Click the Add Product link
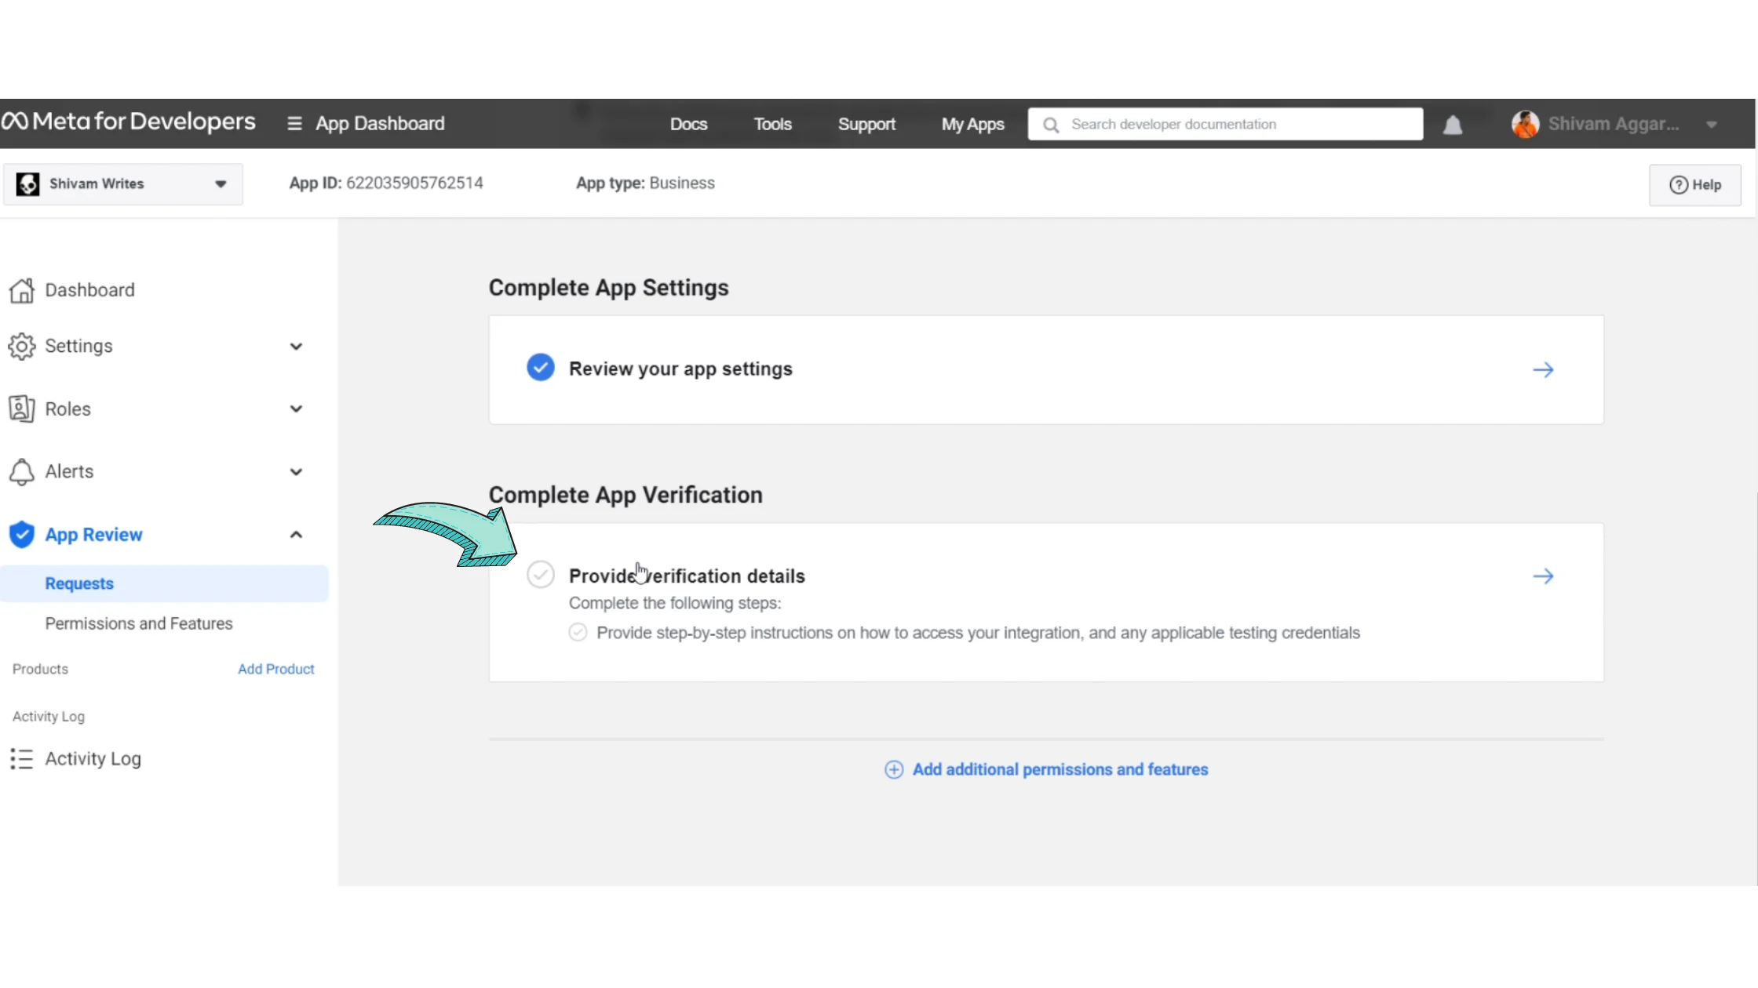 click(x=275, y=670)
